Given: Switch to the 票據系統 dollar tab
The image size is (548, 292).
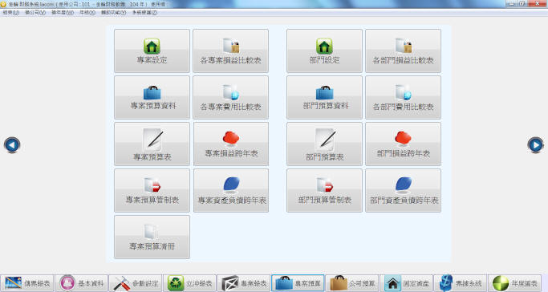Looking at the screenshot, I should [x=461, y=283].
